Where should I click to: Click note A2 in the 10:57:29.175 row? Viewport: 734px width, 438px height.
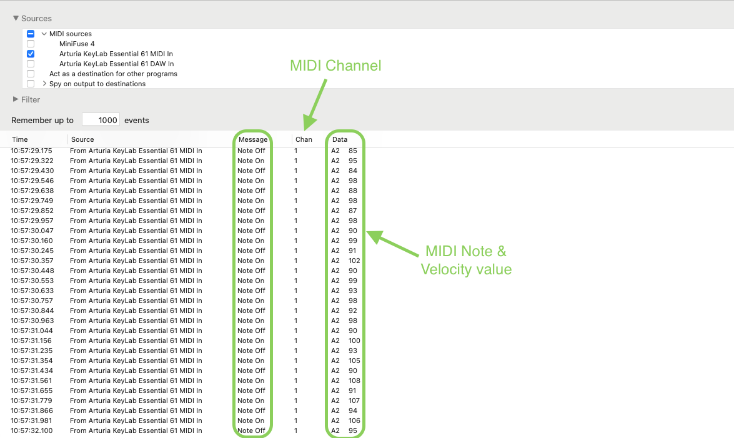pos(335,151)
